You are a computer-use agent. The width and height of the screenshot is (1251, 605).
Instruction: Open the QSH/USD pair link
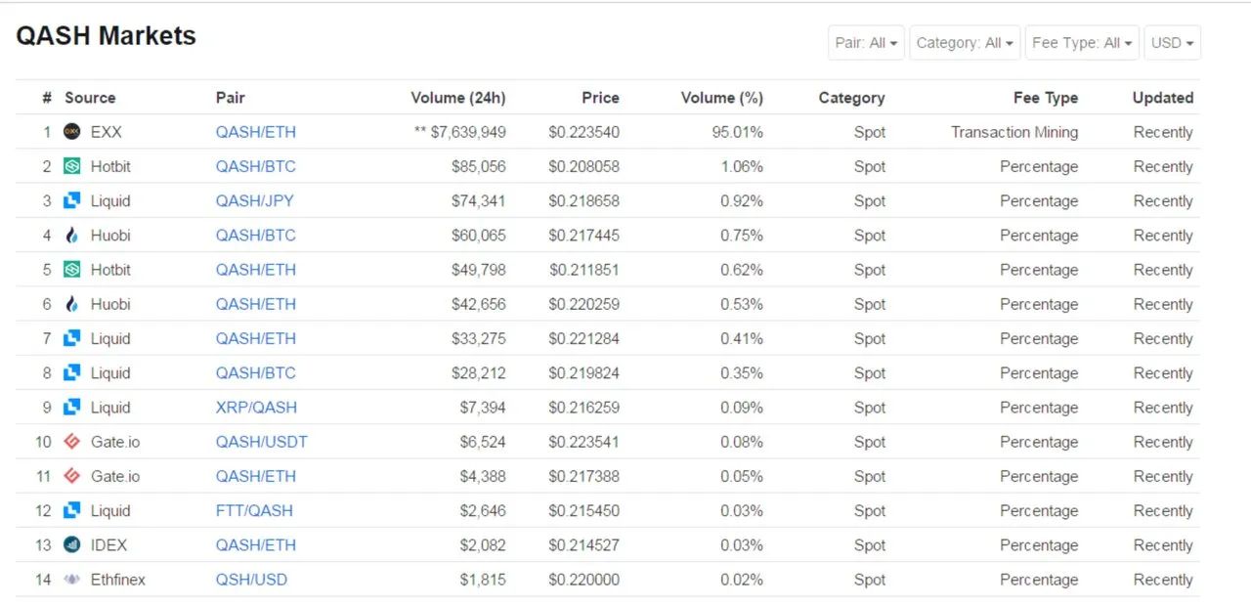(252, 580)
